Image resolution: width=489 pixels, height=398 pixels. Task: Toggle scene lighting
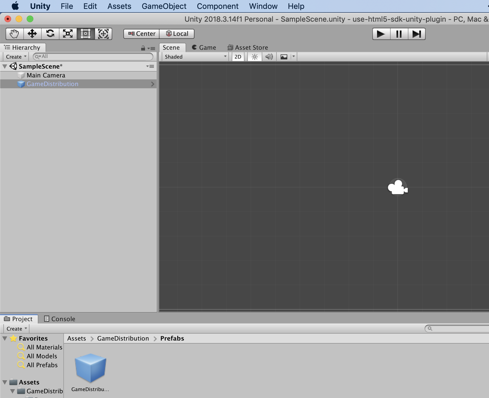[255, 57]
